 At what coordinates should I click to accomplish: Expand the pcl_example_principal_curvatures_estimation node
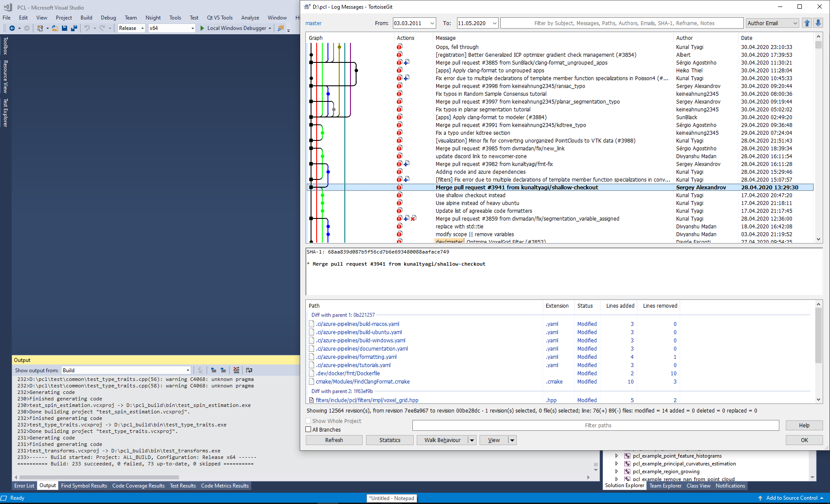pyautogui.click(x=616, y=464)
